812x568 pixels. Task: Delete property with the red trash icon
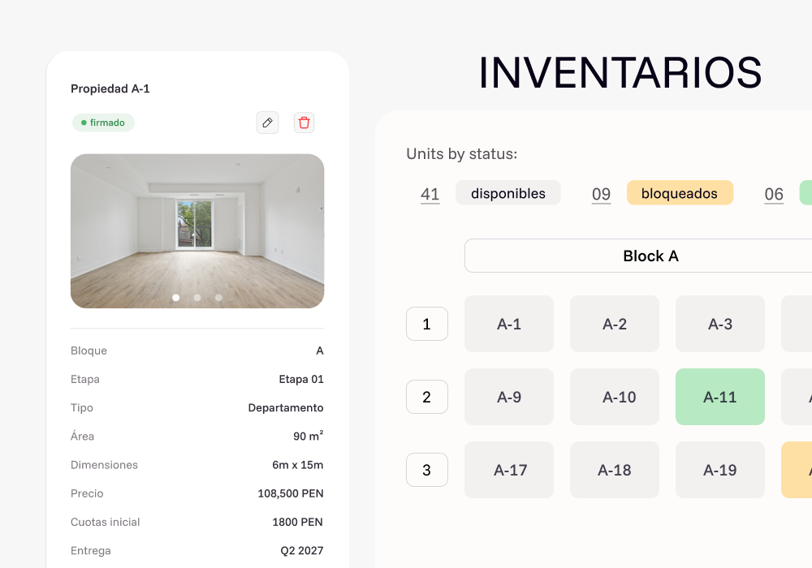click(x=304, y=123)
